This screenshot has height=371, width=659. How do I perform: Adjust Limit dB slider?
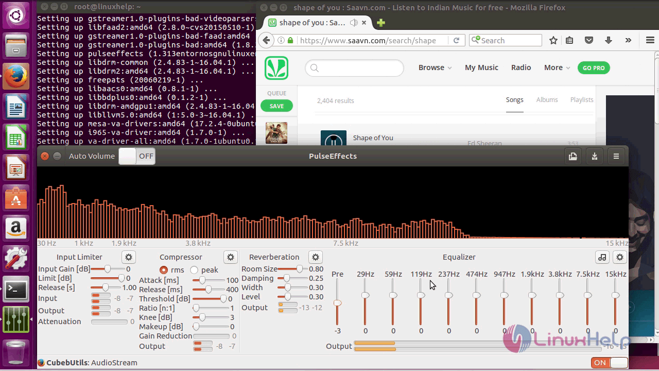coord(108,278)
